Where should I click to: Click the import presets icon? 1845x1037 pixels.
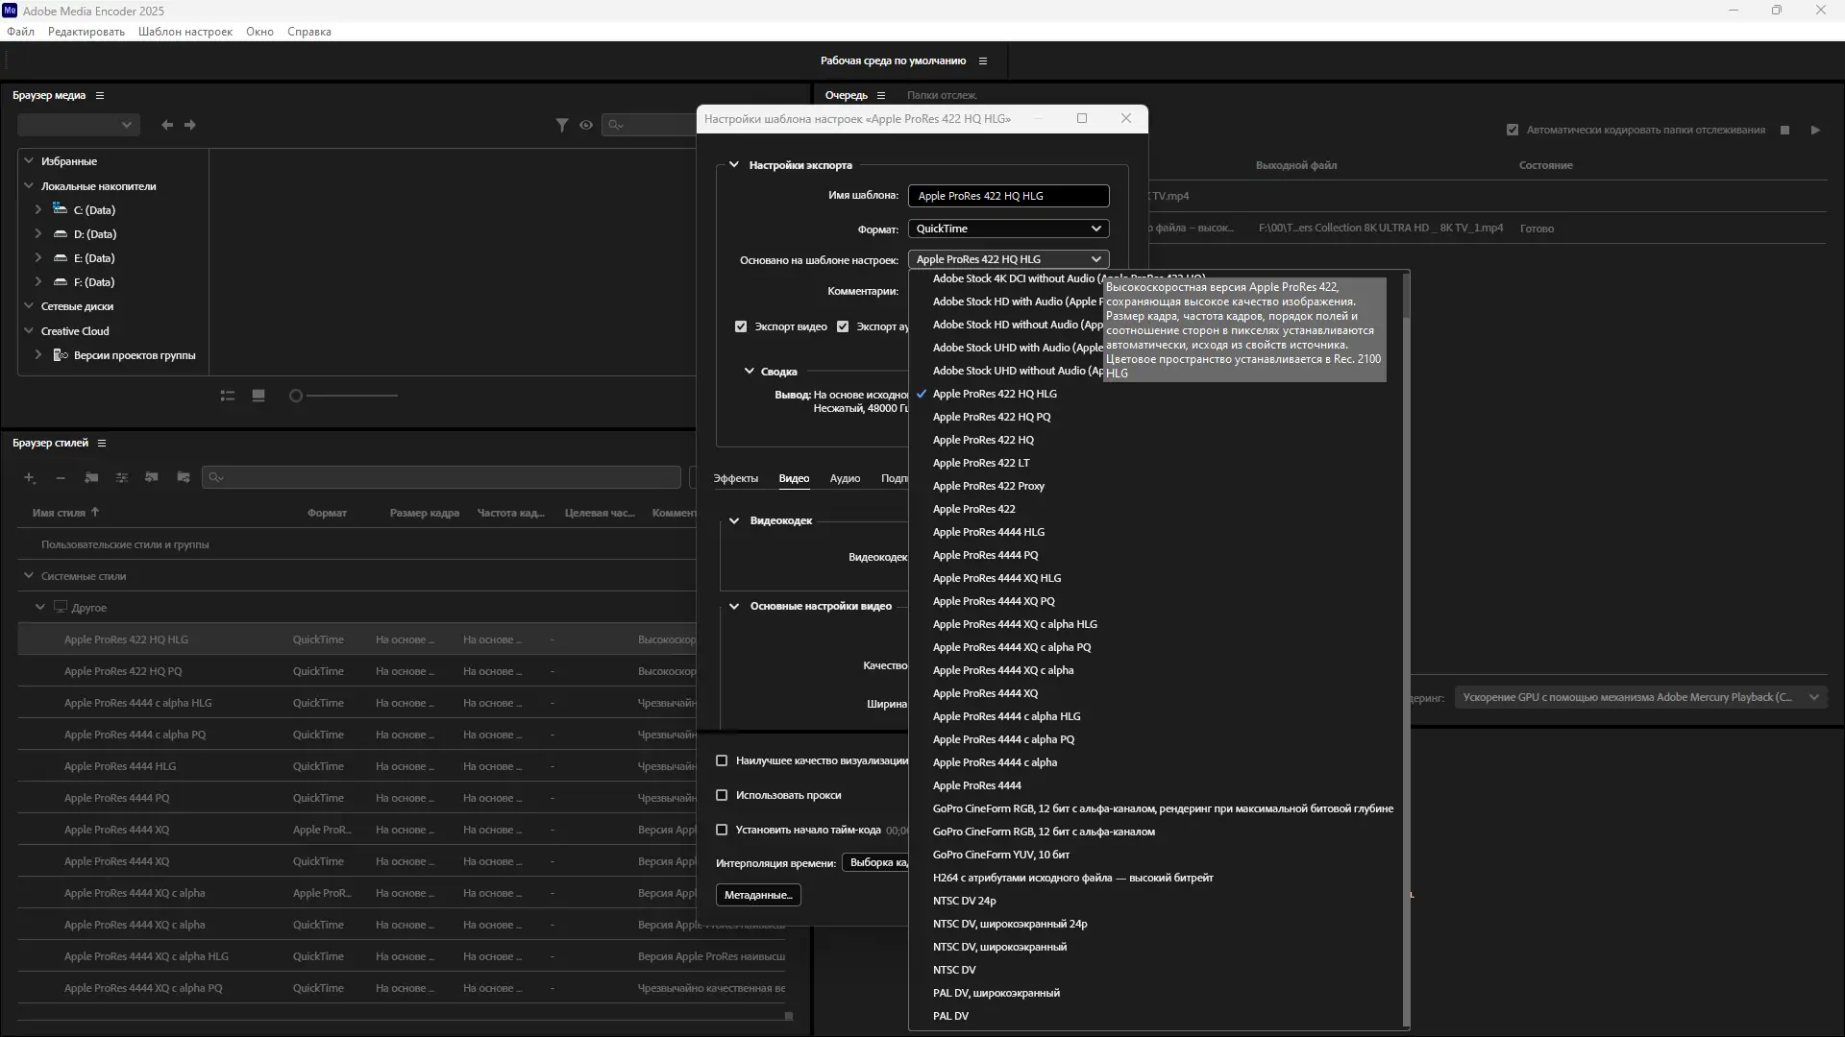coord(152,477)
